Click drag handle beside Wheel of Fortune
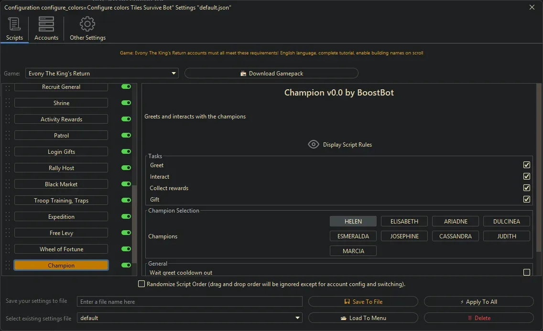This screenshot has width=543, height=331. (7, 249)
